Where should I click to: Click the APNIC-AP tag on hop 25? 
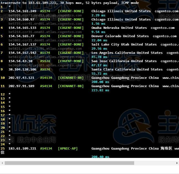(x=68, y=148)
